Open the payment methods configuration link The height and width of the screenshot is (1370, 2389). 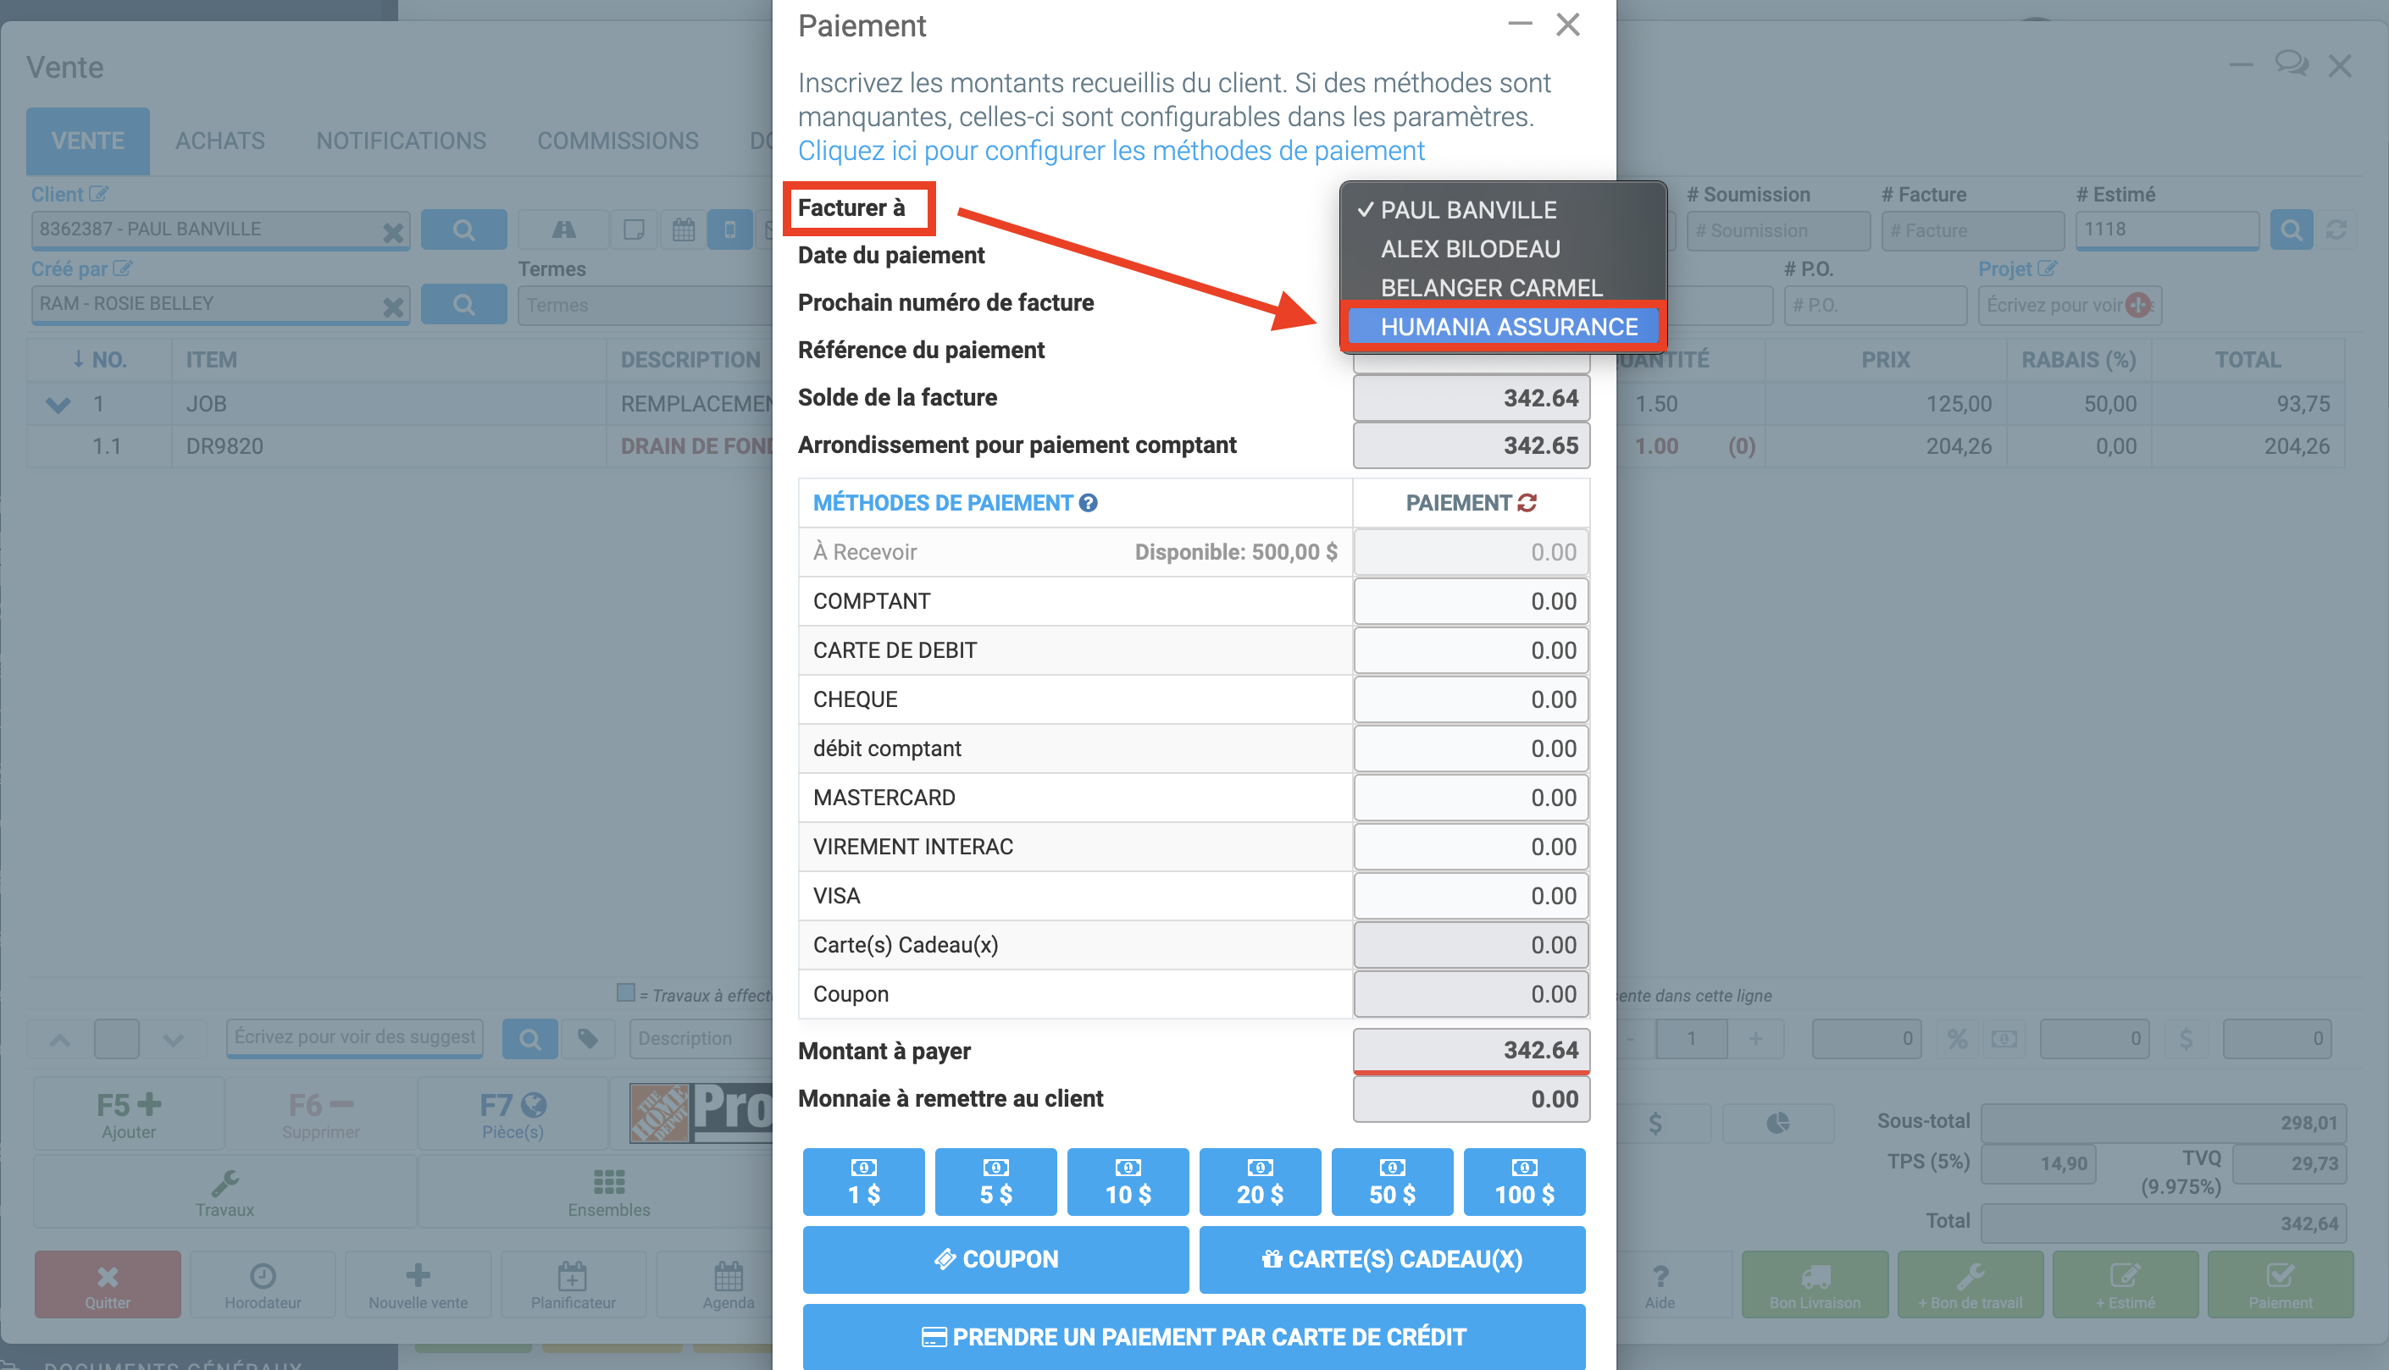(1111, 151)
